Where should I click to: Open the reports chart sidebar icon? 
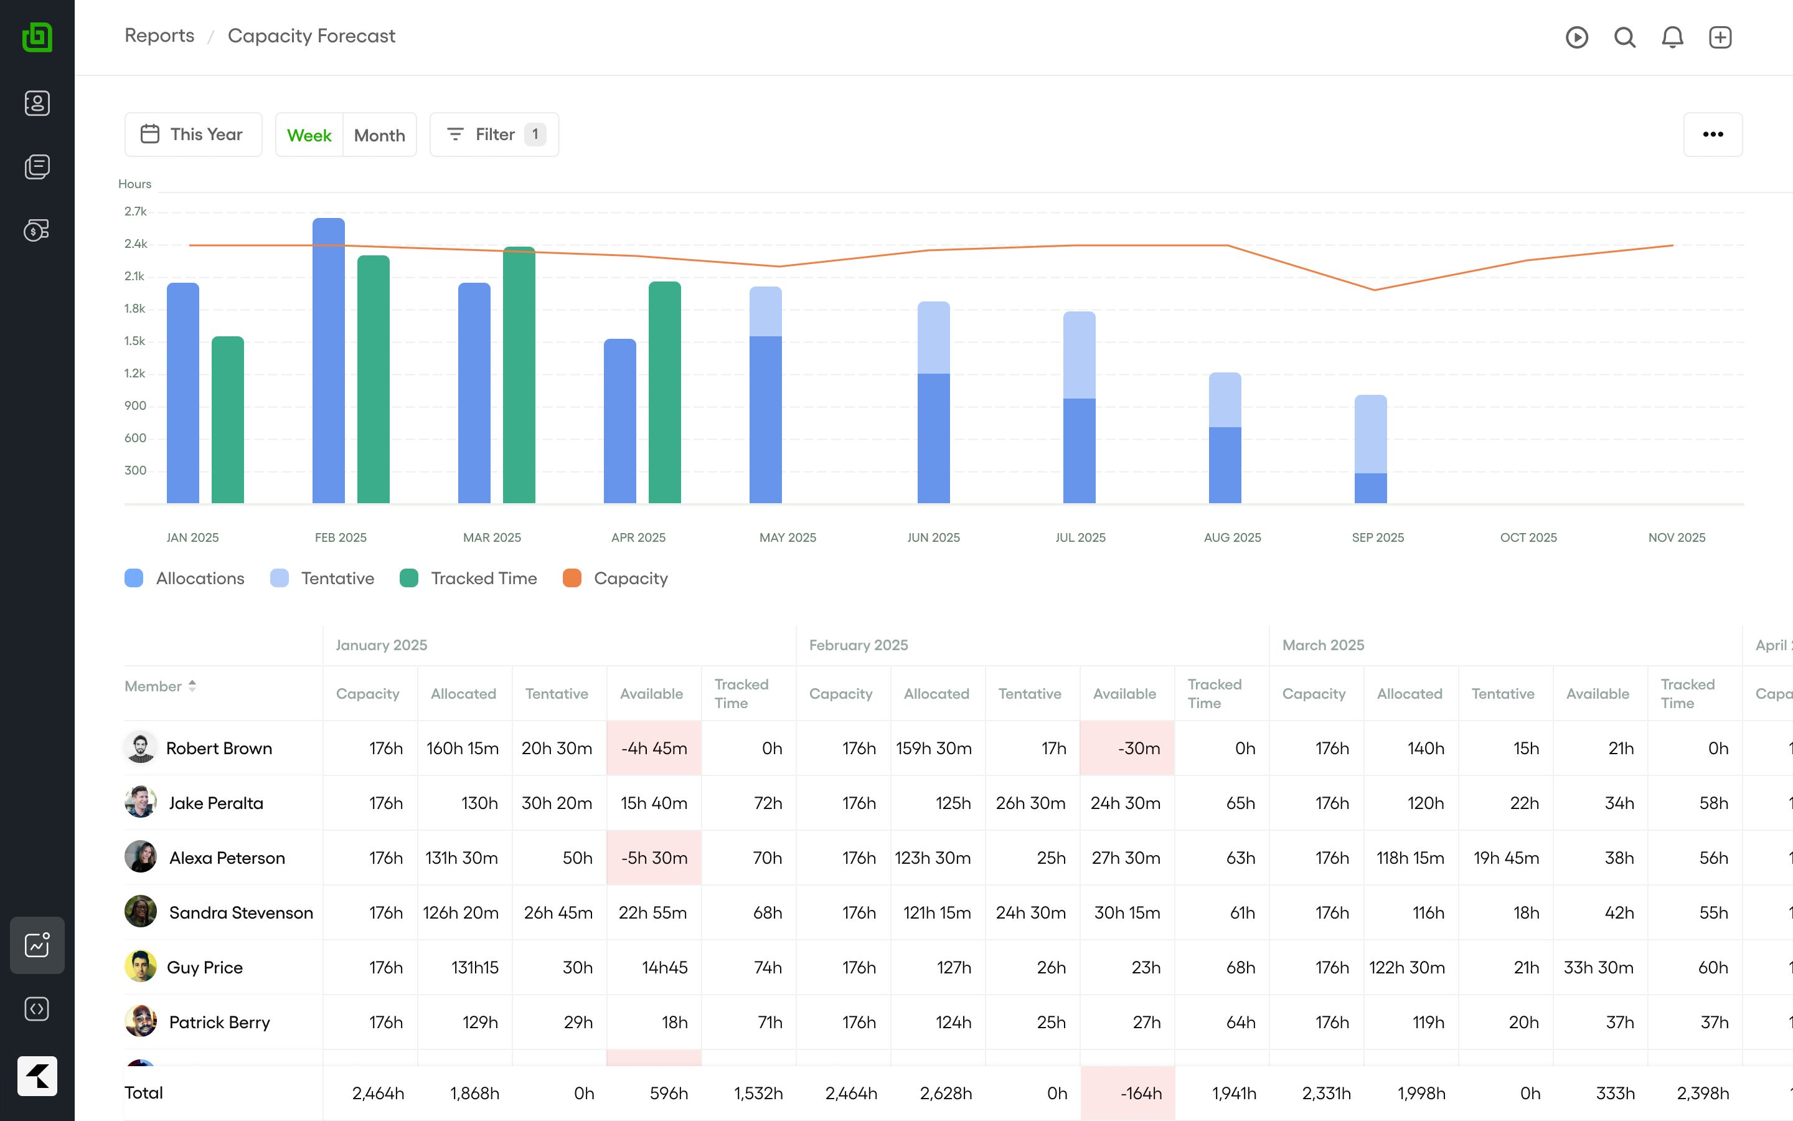point(37,945)
